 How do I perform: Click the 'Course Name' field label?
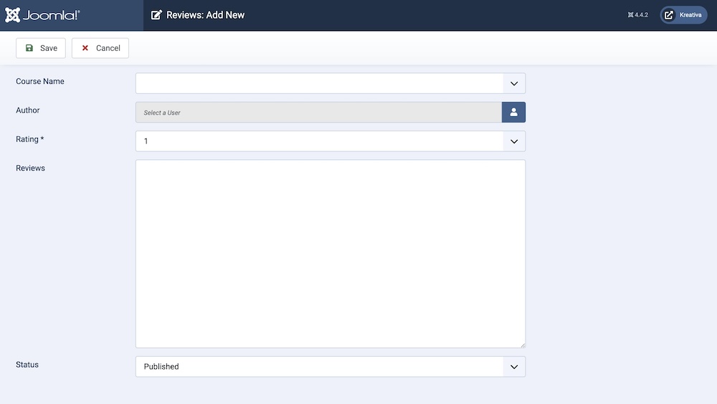40,82
